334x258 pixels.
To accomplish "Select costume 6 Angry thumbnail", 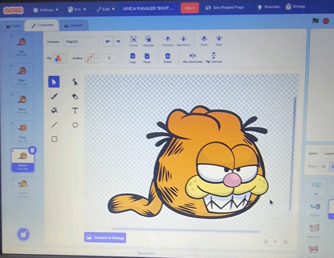I will (x=23, y=188).
